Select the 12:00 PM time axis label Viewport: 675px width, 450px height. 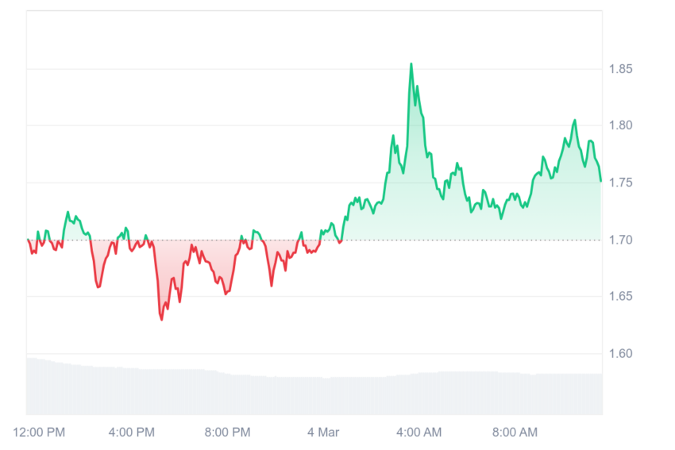click(39, 432)
